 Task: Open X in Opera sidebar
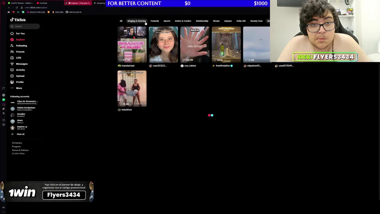click(4, 113)
